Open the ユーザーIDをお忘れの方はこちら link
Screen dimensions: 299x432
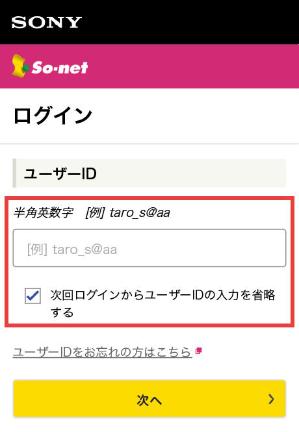[x=102, y=352]
